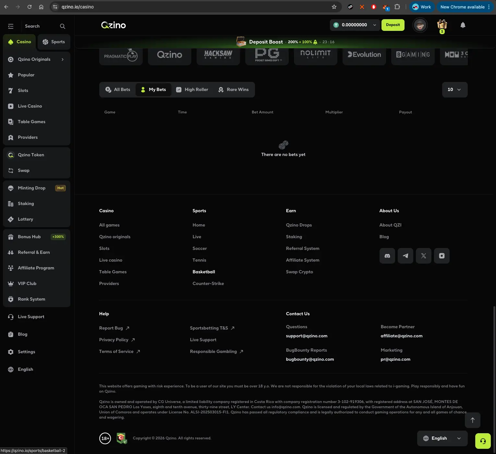
Task: Open the Deposit Boost banner
Action: 285,42
